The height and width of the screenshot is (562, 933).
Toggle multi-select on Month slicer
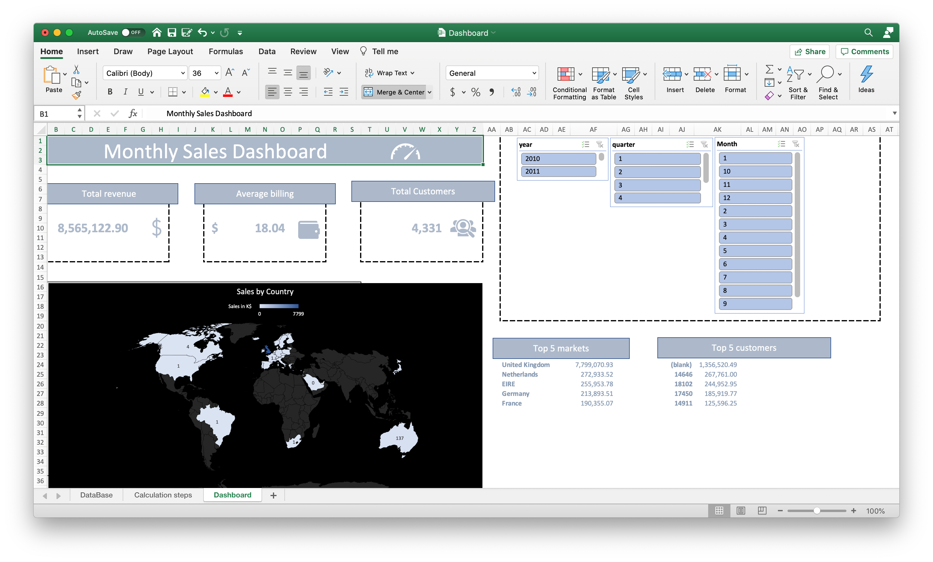781,144
